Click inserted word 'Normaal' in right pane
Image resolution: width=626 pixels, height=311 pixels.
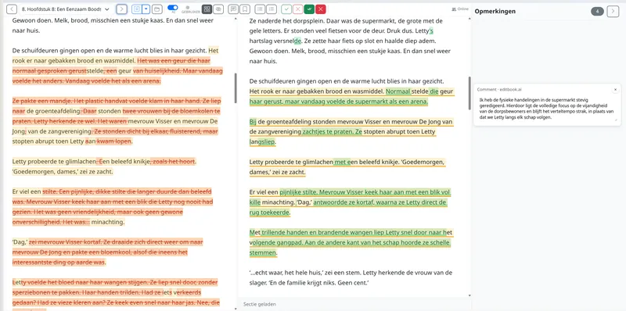pos(398,91)
